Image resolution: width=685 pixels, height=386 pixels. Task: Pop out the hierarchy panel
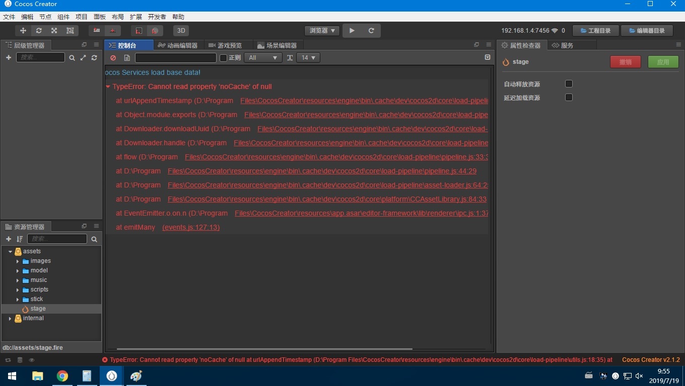84,45
